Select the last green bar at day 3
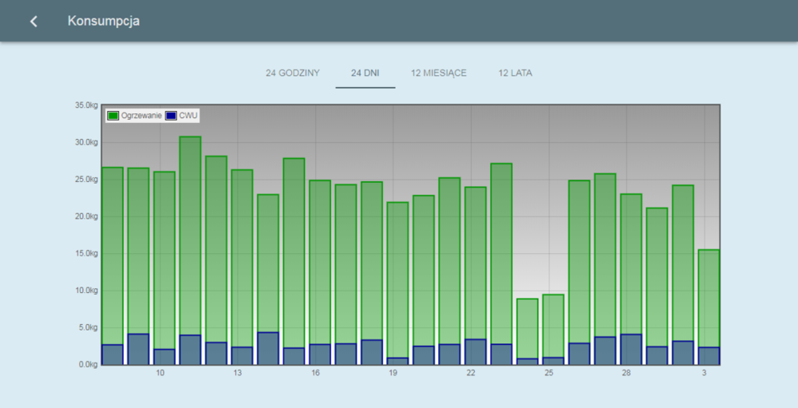This screenshot has height=408, width=798. point(709,295)
